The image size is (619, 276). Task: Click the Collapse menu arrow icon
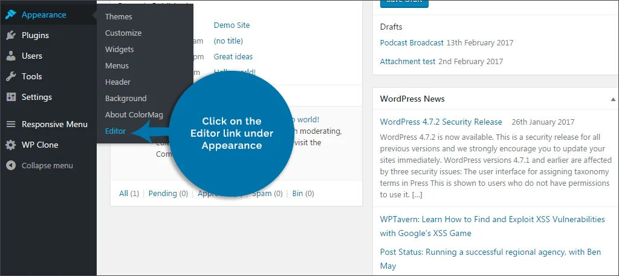(11, 165)
